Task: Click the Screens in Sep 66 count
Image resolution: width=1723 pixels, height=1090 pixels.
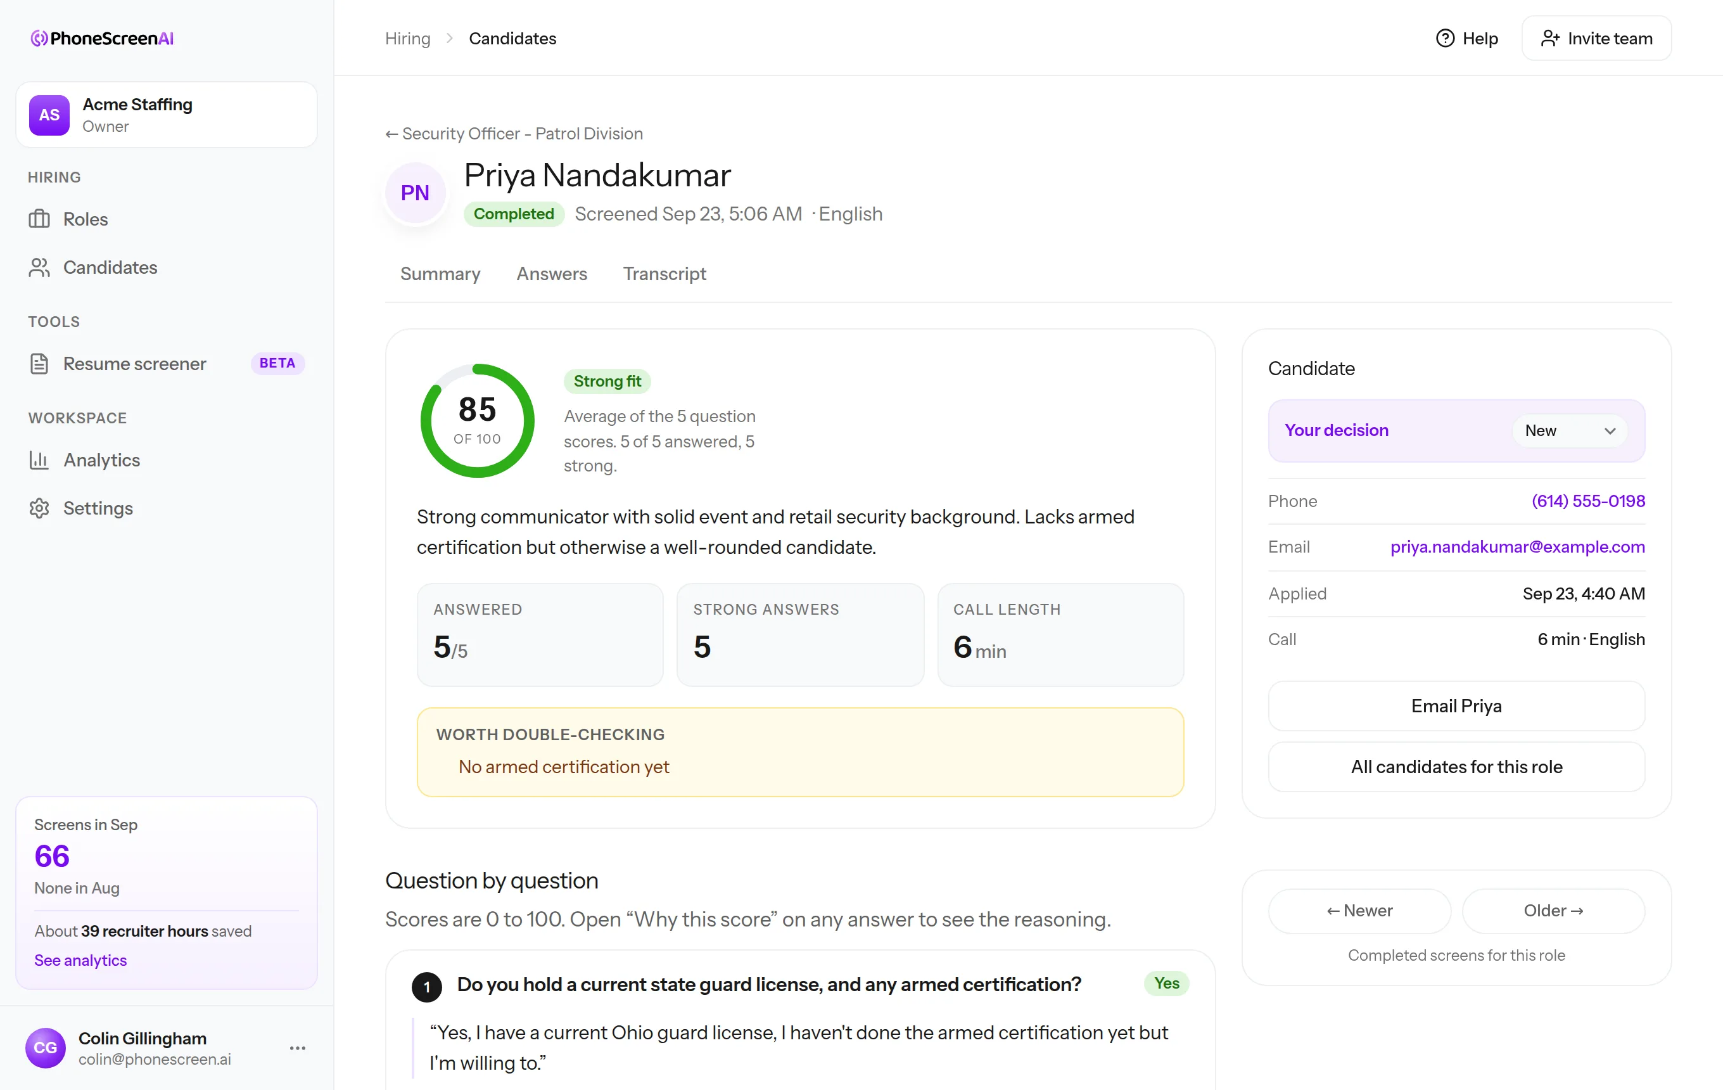Action: coord(52,856)
